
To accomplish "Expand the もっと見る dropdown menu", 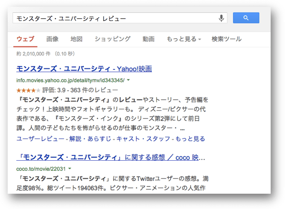I will coord(184,39).
